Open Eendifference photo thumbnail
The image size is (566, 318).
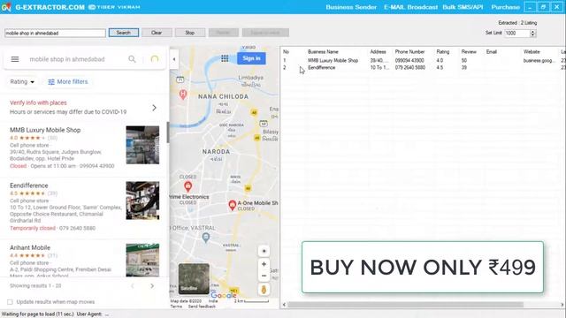142,201
